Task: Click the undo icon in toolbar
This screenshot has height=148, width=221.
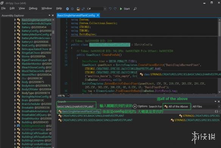Action: click(110, 9)
